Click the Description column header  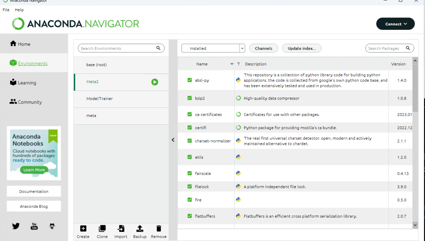tap(256, 64)
